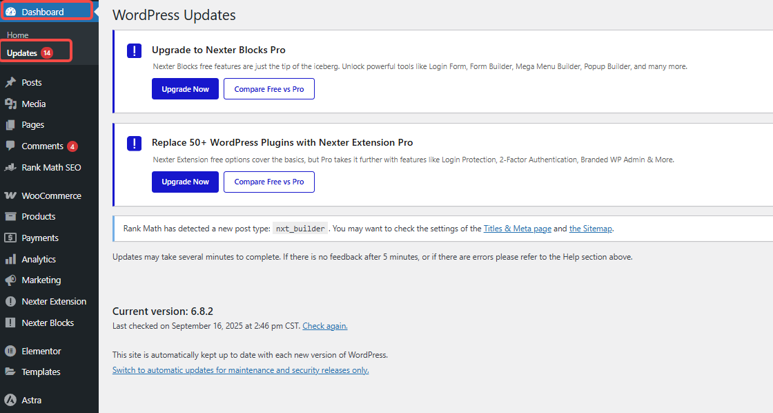
Task: Select the Payments sidebar icon
Action: click(10, 238)
